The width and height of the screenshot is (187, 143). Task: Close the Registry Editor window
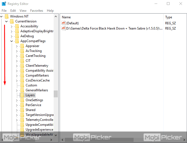181,4
